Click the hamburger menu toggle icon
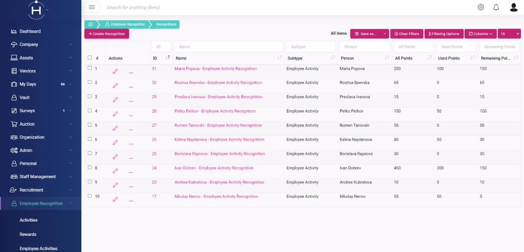This screenshot has height=252, width=524. click(92, 7)
